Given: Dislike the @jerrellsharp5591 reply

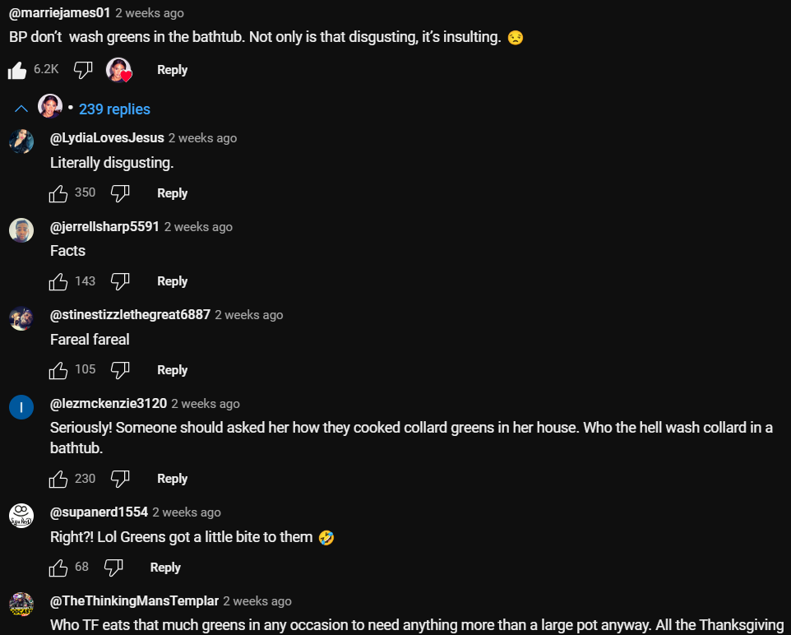Looking at the screenshot, I should 120,281.
